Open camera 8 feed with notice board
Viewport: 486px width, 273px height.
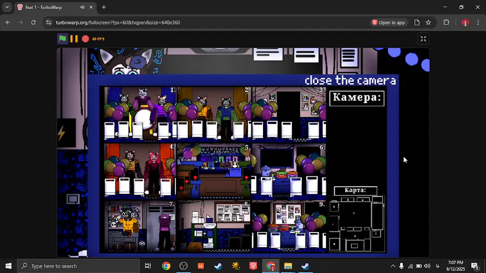(214, 226)
